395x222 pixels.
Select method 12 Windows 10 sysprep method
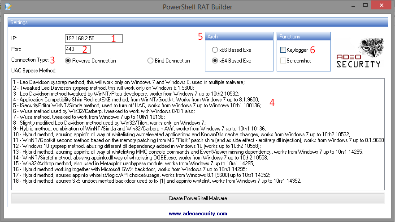coord(137,146)
